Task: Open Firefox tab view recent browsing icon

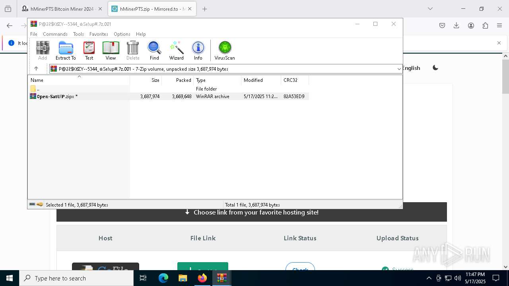Action: pos(8,9)
